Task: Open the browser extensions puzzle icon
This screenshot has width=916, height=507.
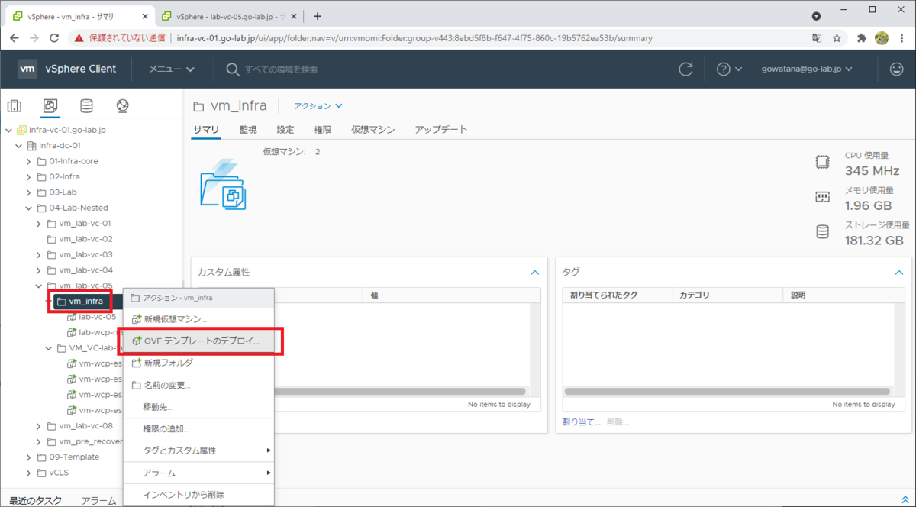Action: click(862, 37)
